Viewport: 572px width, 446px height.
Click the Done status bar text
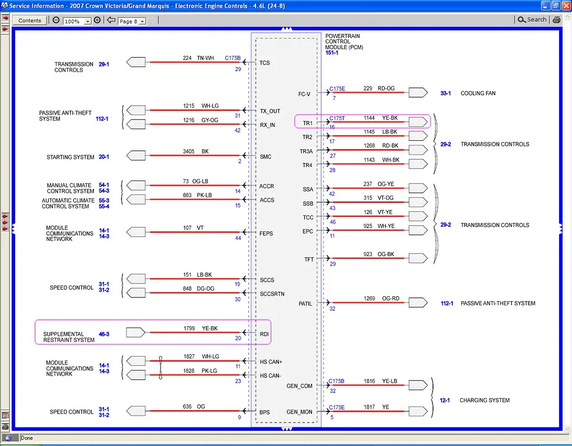point(27,438)
